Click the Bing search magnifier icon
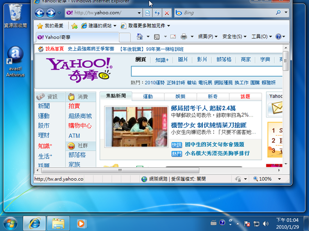Image resolution: width=309 pixels, height=231 pixels. [278, 13]
